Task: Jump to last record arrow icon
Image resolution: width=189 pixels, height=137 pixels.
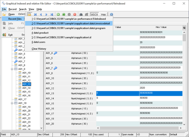Action: coord(52,14)
